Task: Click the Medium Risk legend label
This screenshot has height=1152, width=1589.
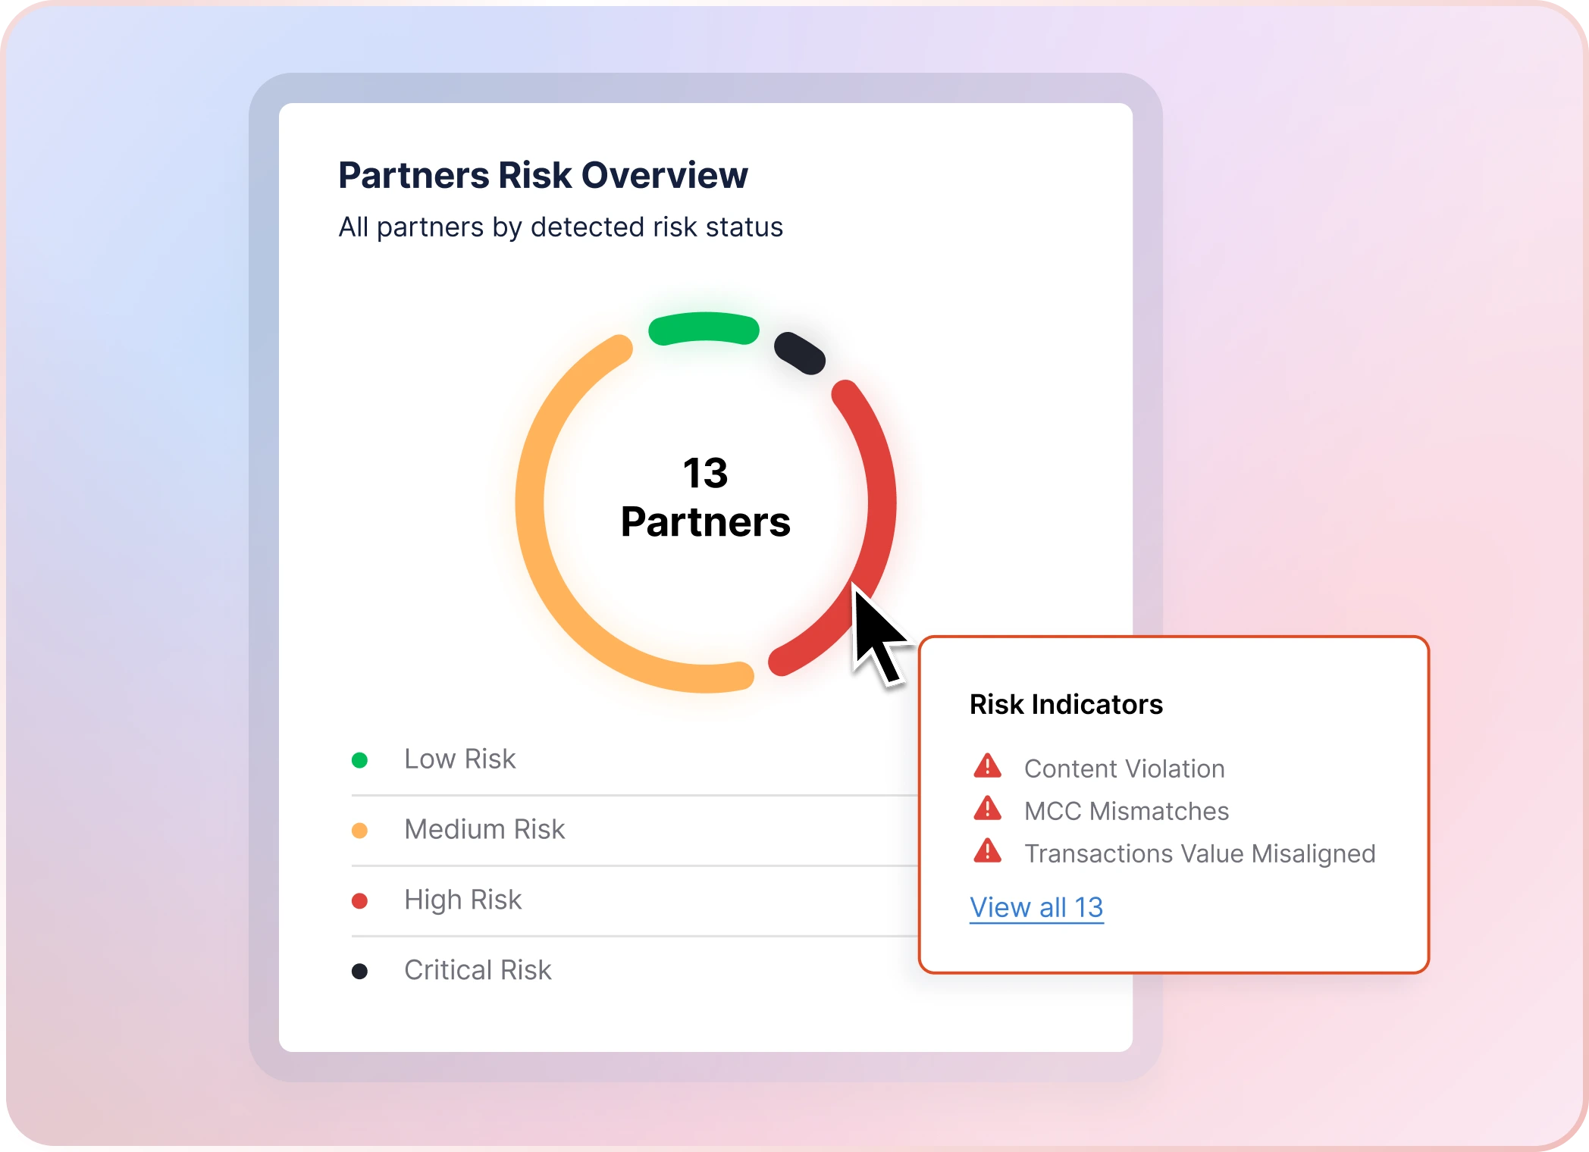Action: pos(484,829)
